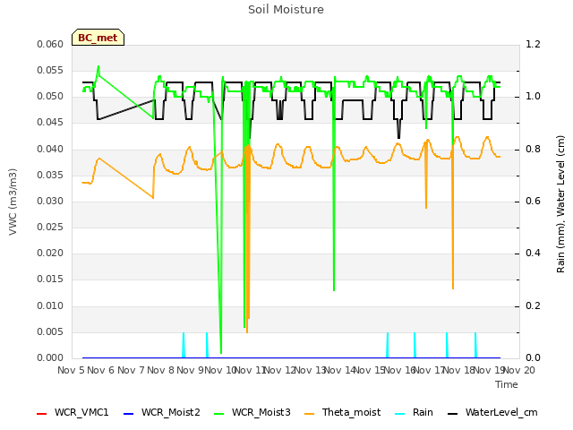Click the WaterLevel_cm legend label
573x430 pixels.
click(501, 412)
